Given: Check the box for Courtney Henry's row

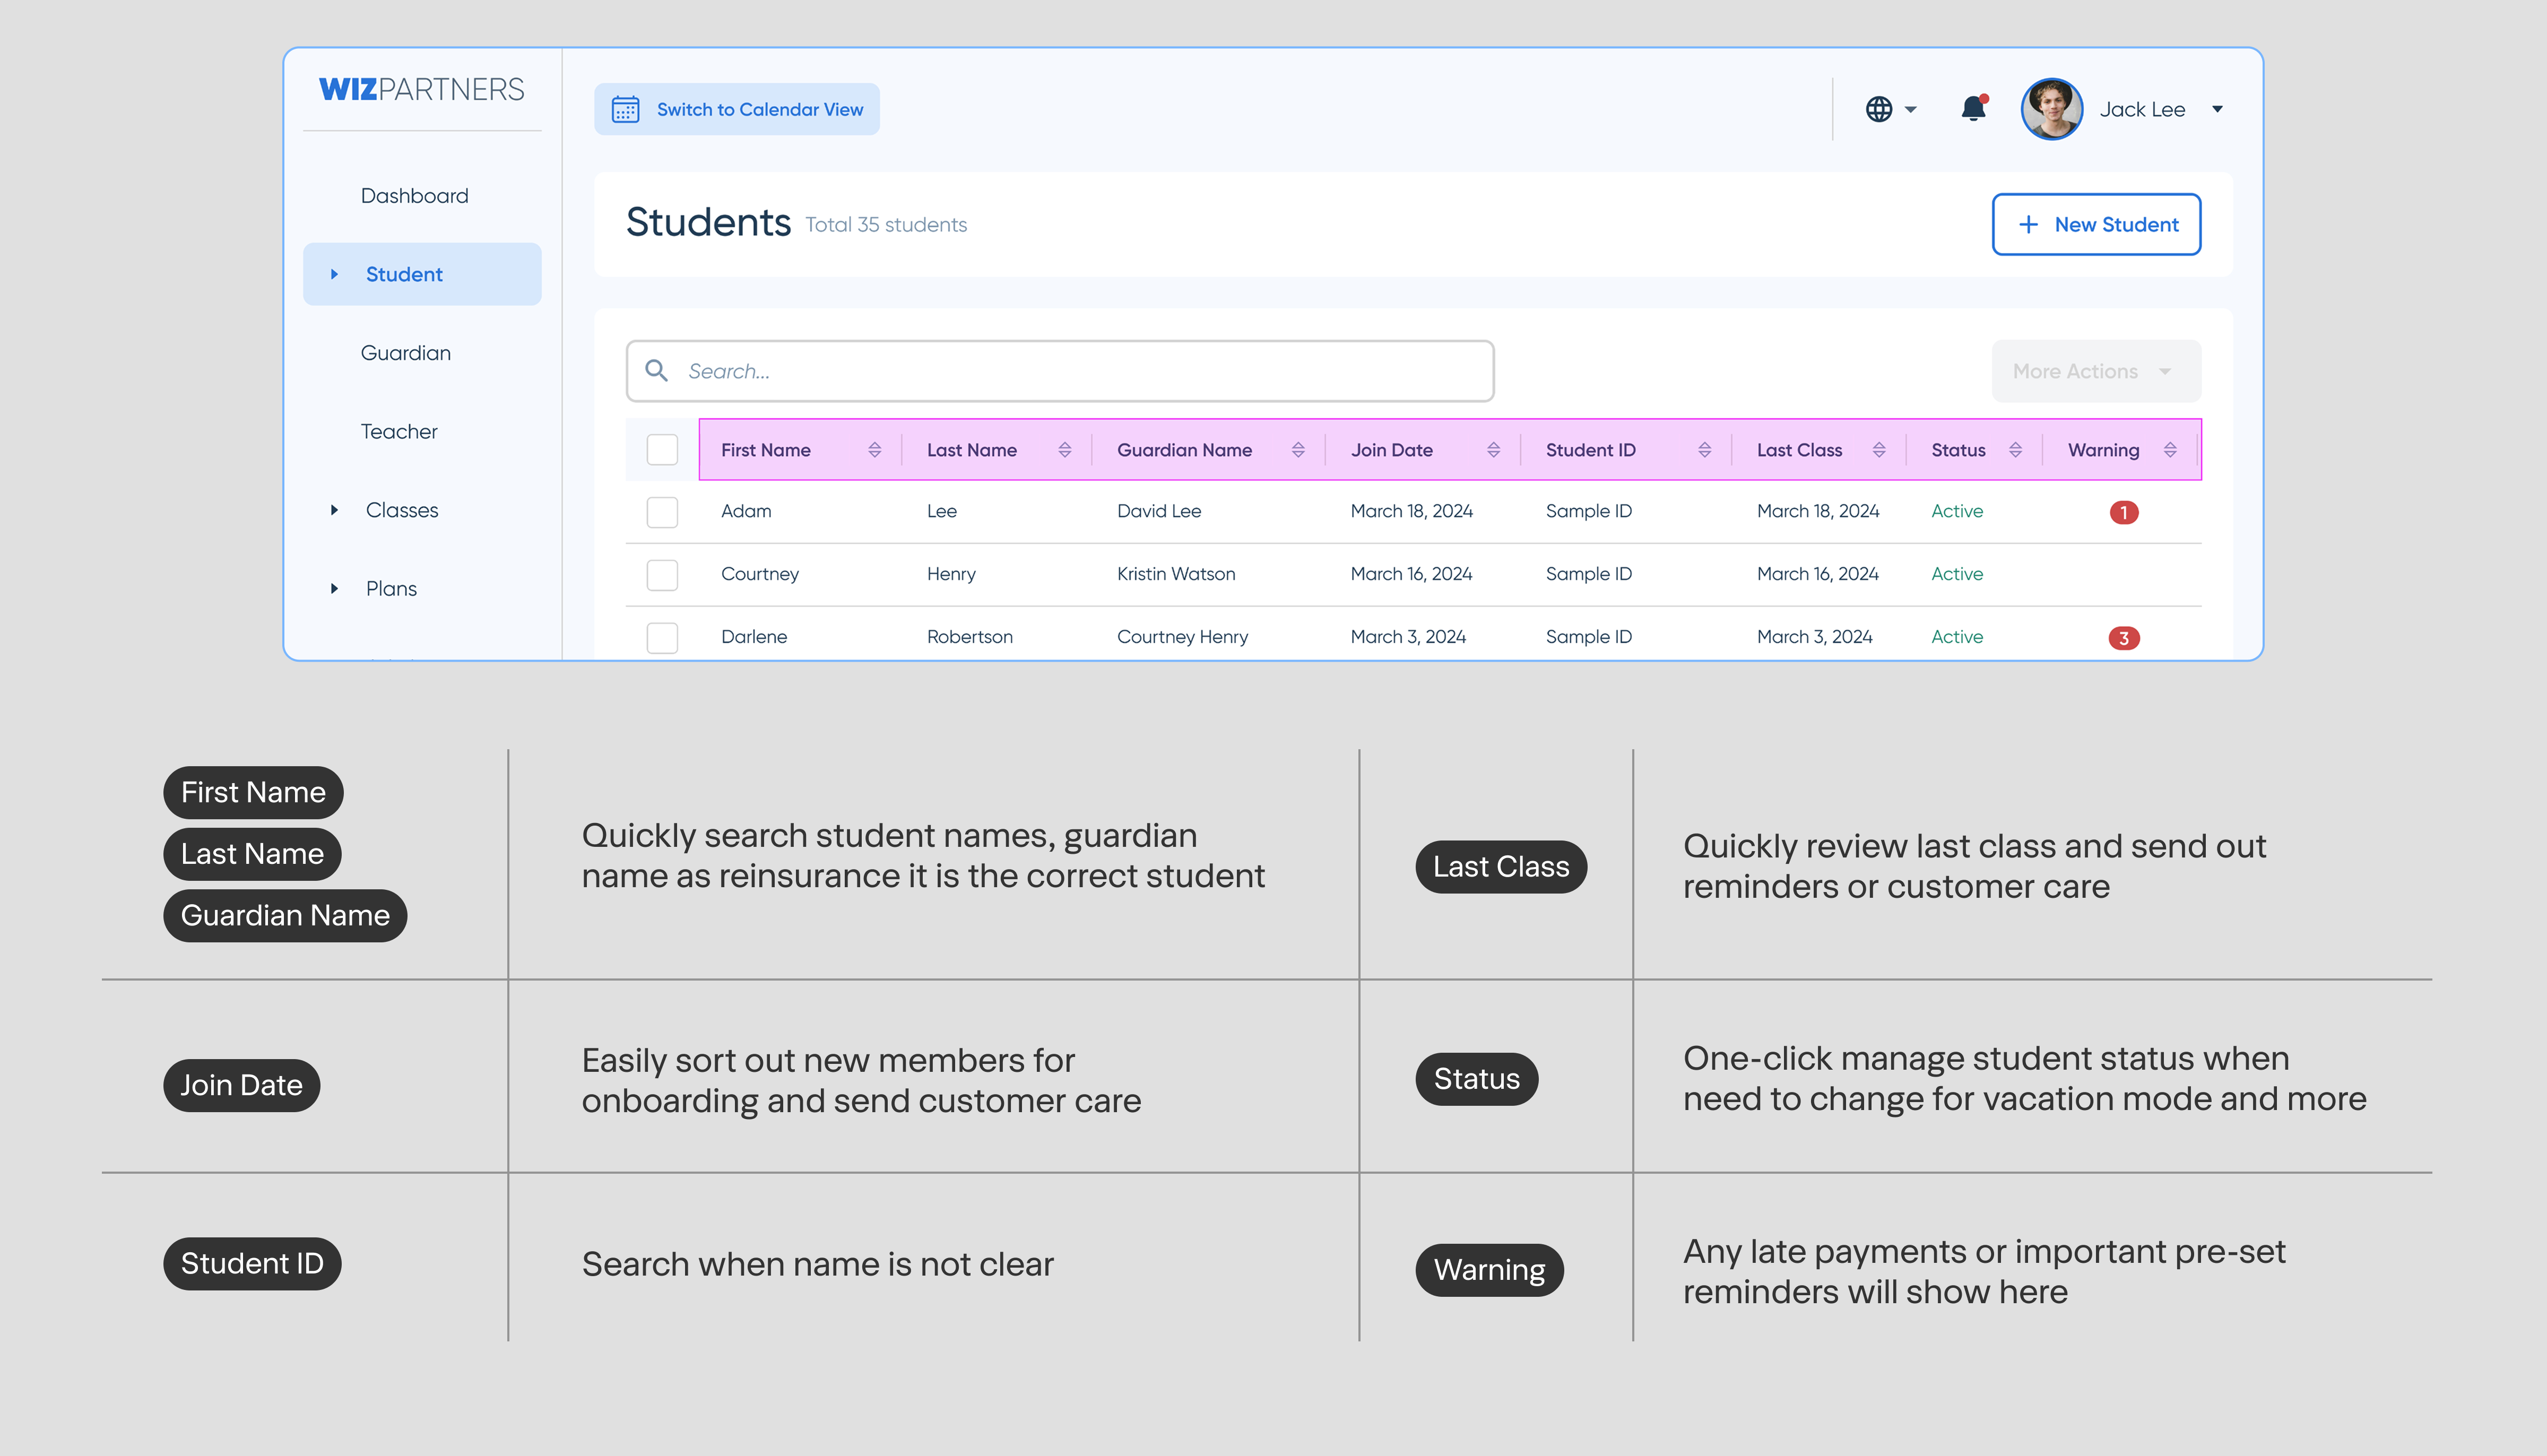Looking at the screenshot, I should pyautogui.click(x=662, y=575).
